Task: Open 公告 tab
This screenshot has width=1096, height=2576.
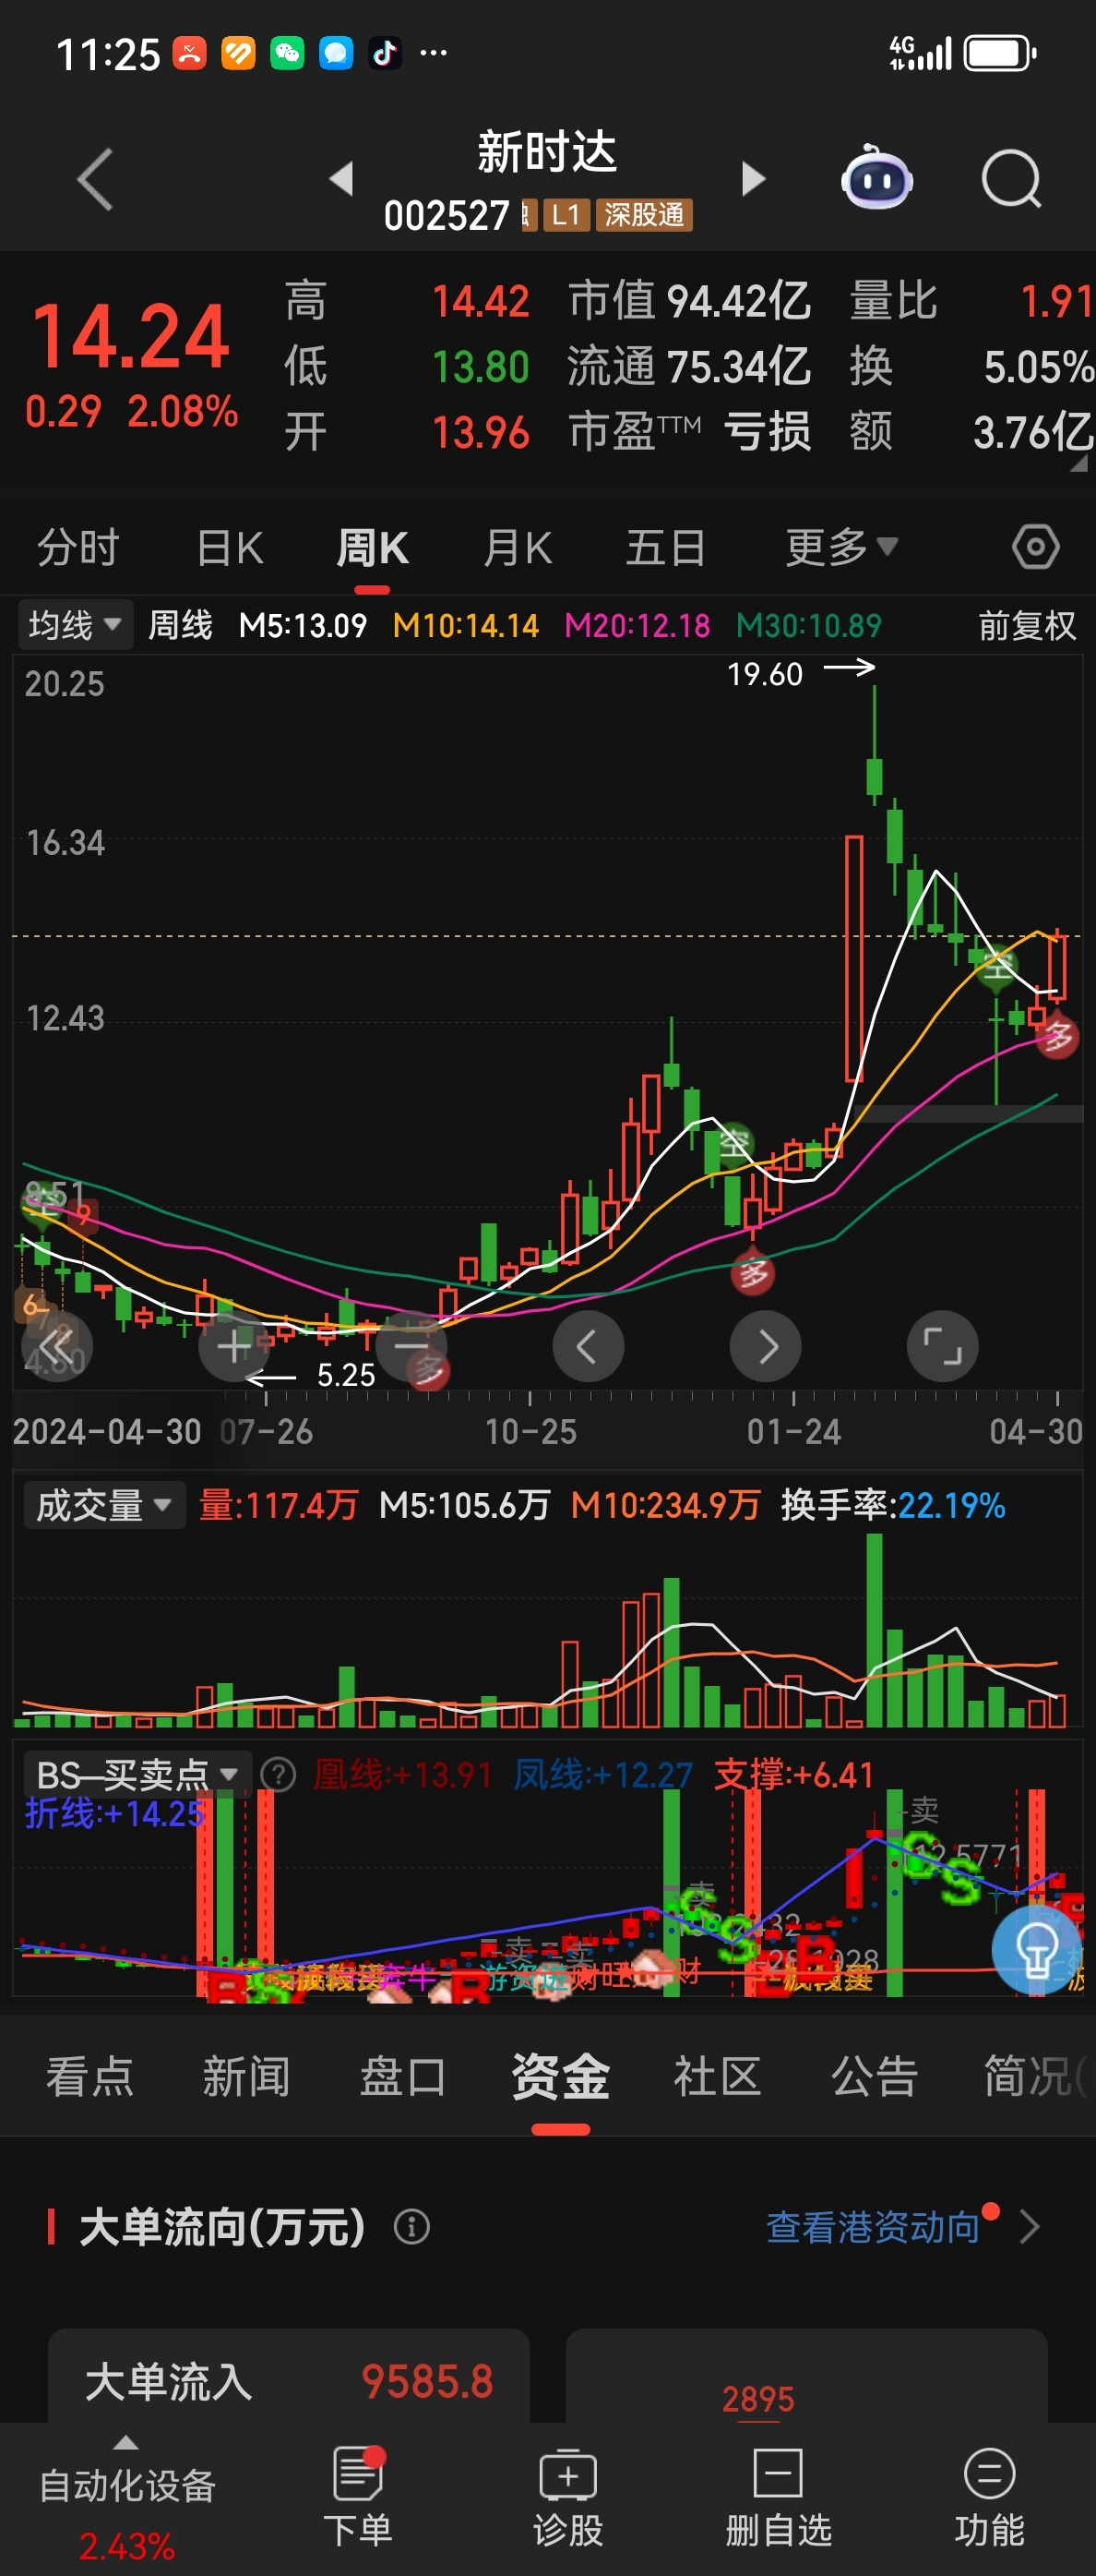Action: coord(875,2076)
